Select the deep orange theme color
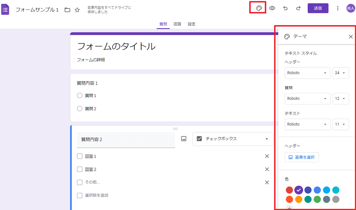Viewport: 356px width, 210px height. tap(290, 199)
